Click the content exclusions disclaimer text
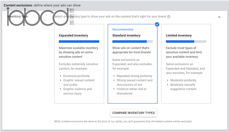Image resolution: width=229 pixels, height=132 pixels. (x=123, y=121)
